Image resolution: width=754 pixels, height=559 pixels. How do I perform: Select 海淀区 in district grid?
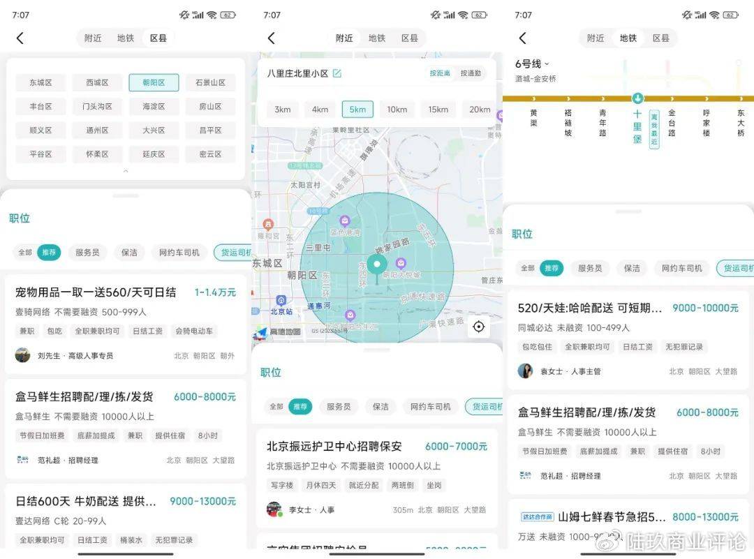pos(154,107)
